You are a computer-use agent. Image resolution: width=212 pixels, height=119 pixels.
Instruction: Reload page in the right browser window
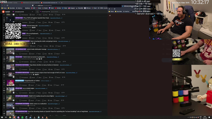[115, 9]
